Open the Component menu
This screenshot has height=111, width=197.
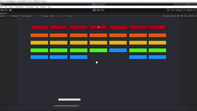30,7
